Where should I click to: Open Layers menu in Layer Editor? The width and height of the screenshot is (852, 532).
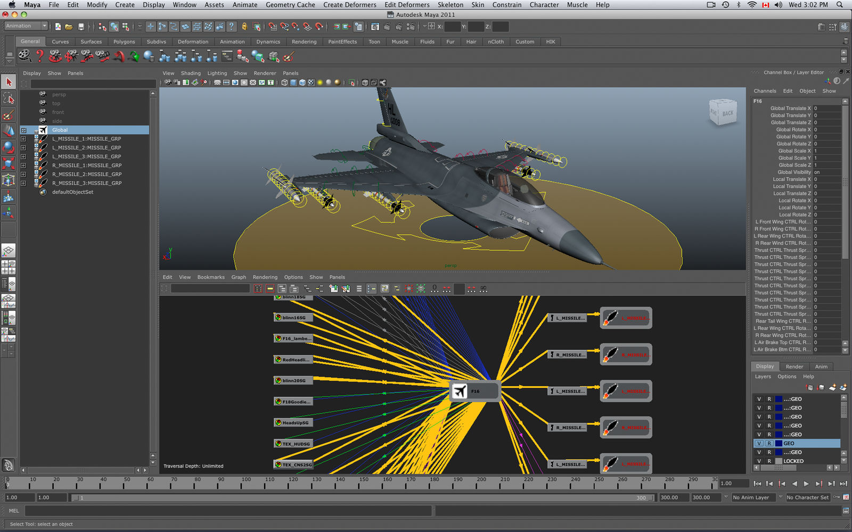point(763,377)
